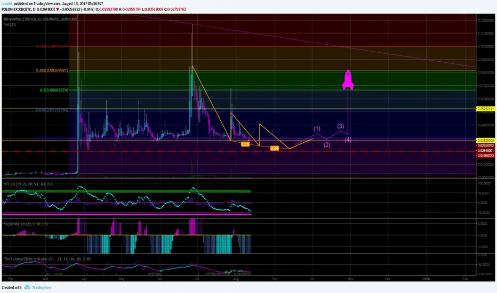The image size is (497, 293).
Task: Click the 0.236 Fibonacci level label
Action: pyautogui.click(x=52, y=46)
